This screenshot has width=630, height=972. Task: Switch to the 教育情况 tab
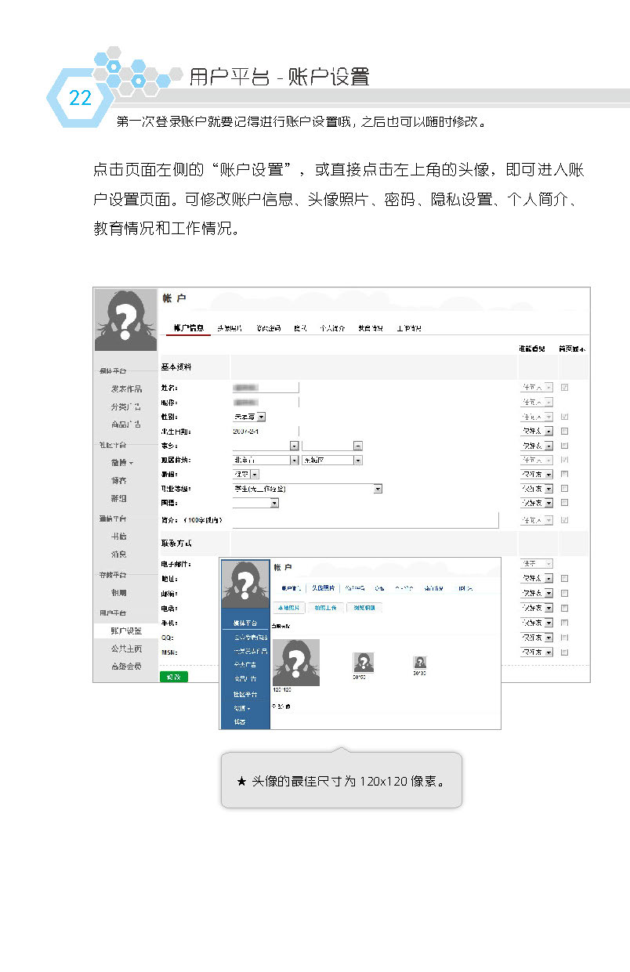(371, 328)
